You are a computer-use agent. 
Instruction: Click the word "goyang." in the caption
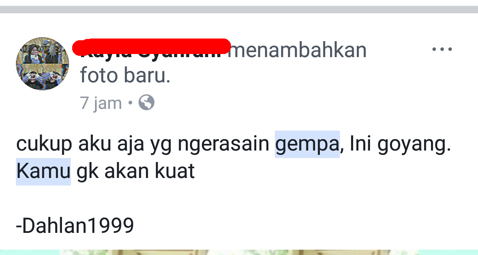pyautogui.click(x=414, y=144)
